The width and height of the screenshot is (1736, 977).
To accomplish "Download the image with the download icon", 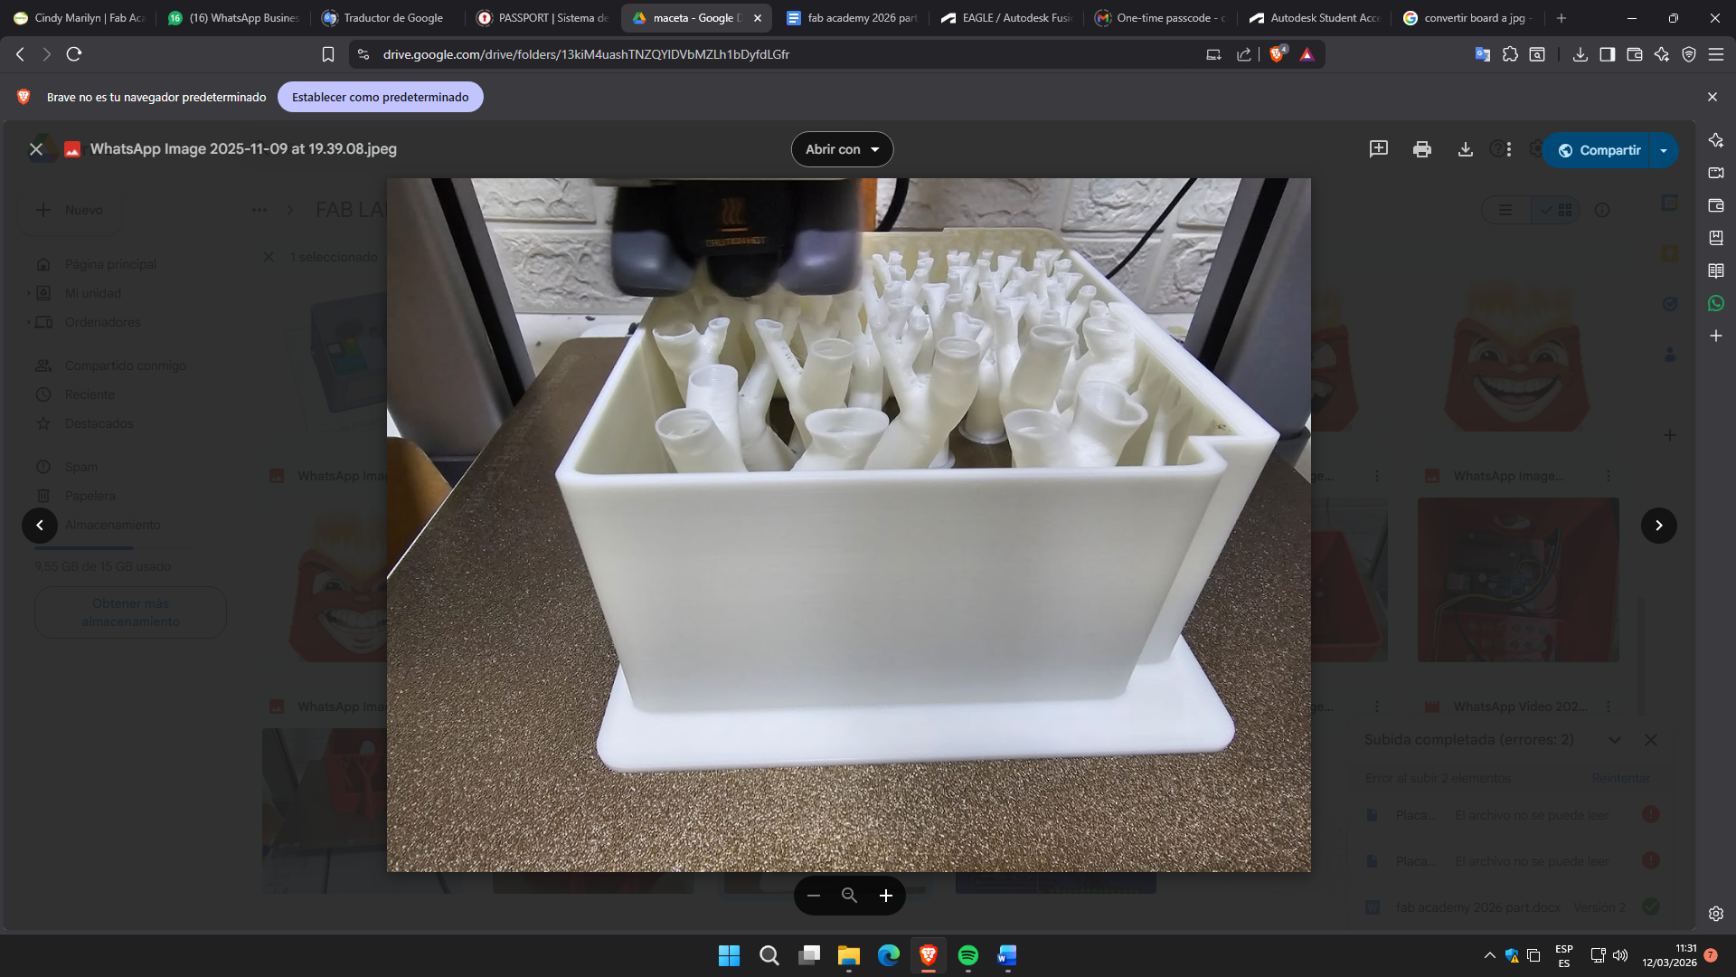I will click(x=1466, y=149).
